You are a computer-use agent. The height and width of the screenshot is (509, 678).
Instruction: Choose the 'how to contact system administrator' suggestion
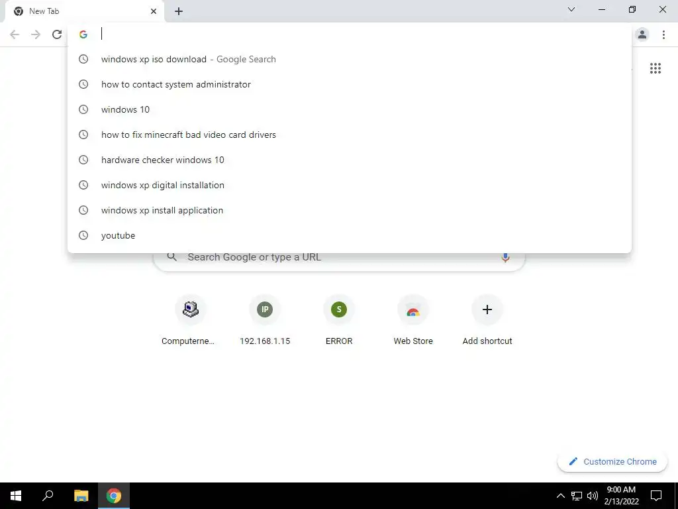[350, 84]
